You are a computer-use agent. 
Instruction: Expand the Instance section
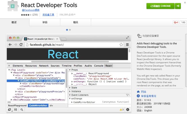70,91
